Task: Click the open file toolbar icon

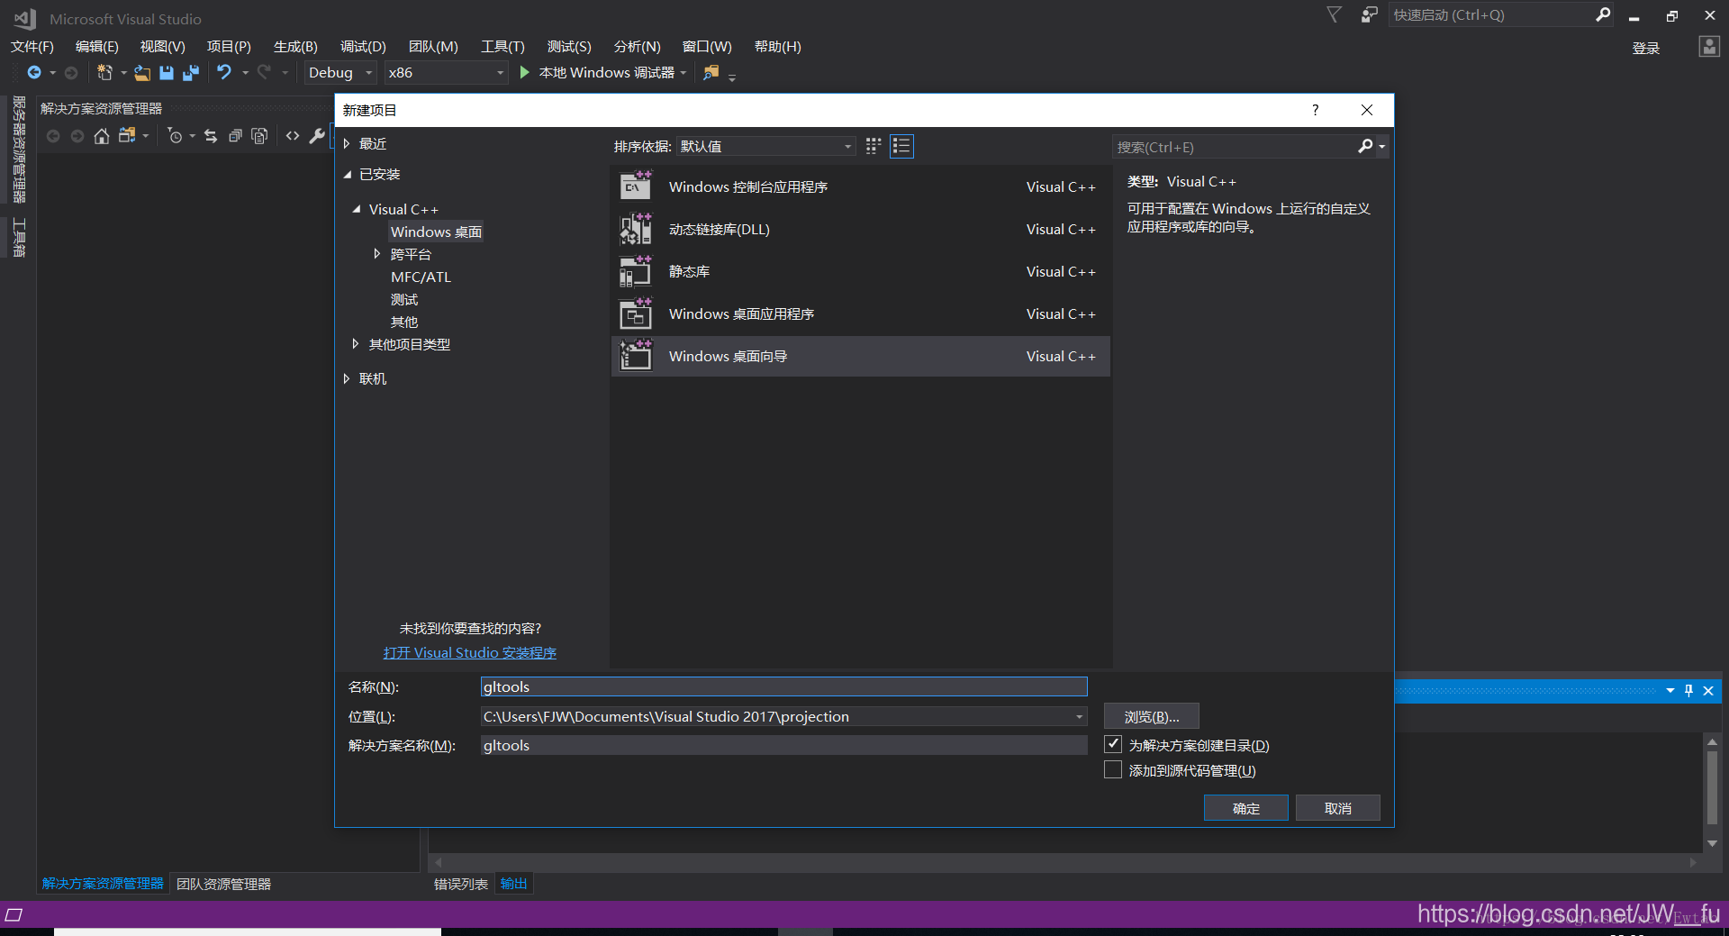Action: pos(142,73)
